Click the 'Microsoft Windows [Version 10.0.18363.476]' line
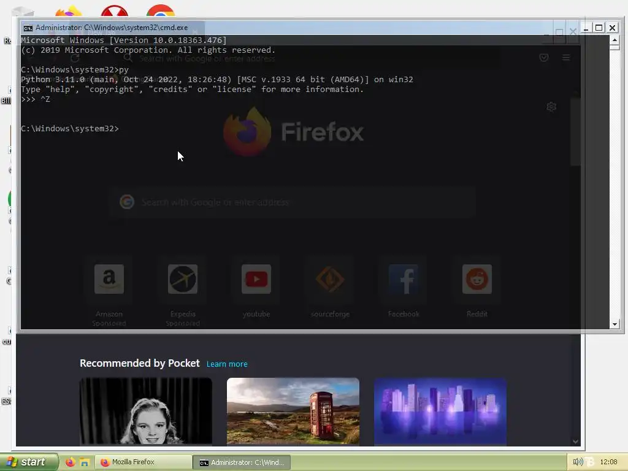628x471 pixels. [124, 40]
